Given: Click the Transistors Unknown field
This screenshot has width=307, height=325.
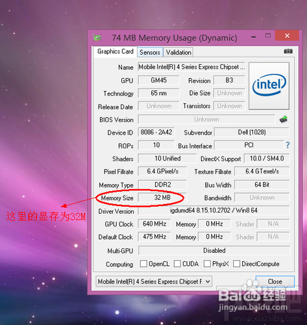Looking at the screenshot, I should click(229, 106).
